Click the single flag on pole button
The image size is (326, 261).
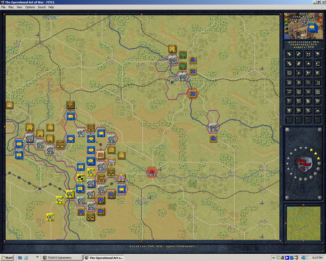coord(318,54)
